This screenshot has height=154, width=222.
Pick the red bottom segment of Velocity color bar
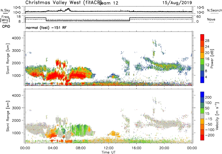pyautogui.click(x=202, y=138)
